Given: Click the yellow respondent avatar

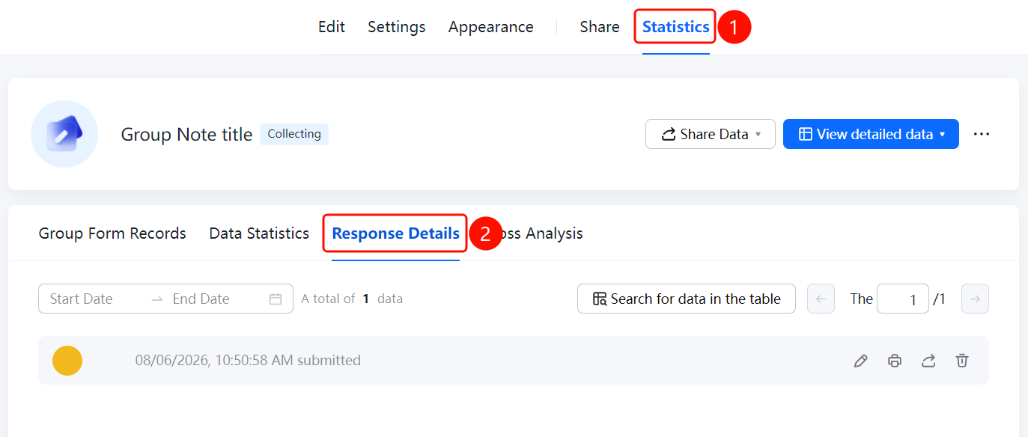Looking at the screenshot, I should (67, 361).
